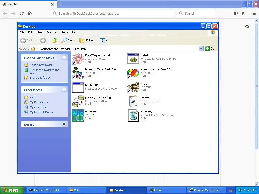This screenshot has height=194, width=259.
Task: Open the browser hamburger menu
Action: 254,13
